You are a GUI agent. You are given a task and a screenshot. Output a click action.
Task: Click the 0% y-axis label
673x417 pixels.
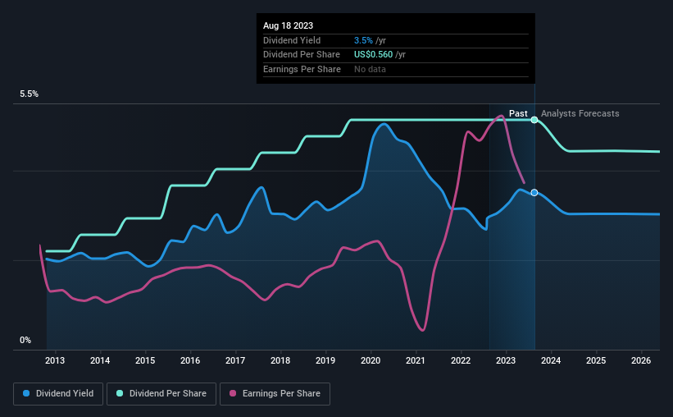pyautogui.click(x=25, y=341)
